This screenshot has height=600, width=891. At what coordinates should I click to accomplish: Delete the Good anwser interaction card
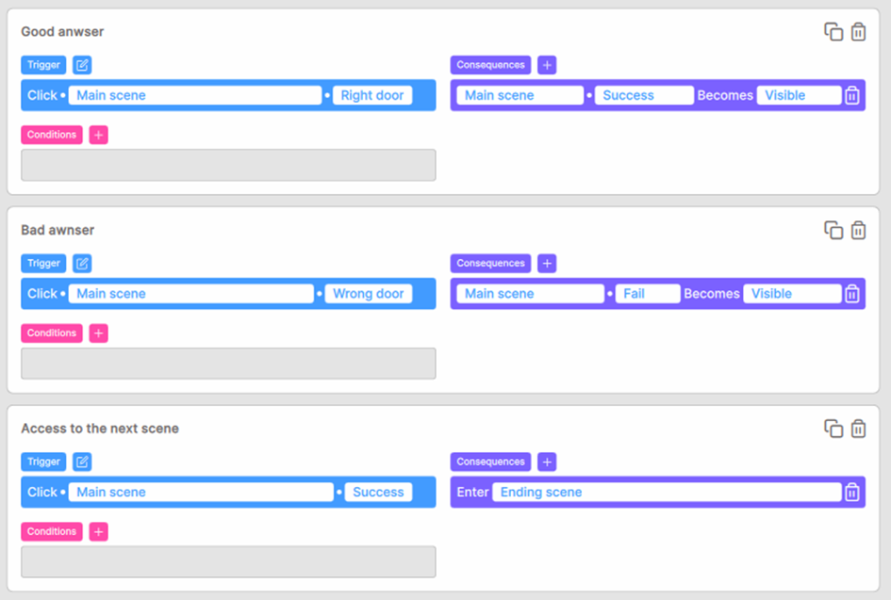pyautogui.click(x=858, y=32)
